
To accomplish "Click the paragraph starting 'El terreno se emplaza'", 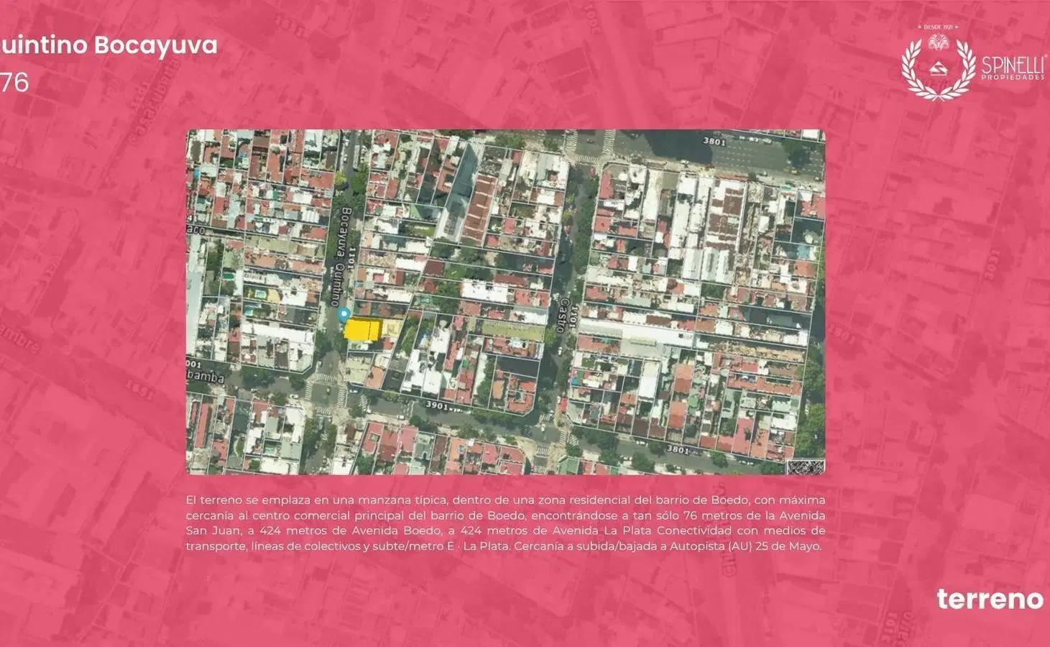I will click(505, 523).
